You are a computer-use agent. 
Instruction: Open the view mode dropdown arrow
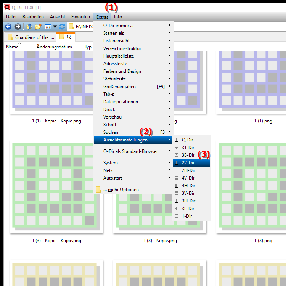point(55,27)
